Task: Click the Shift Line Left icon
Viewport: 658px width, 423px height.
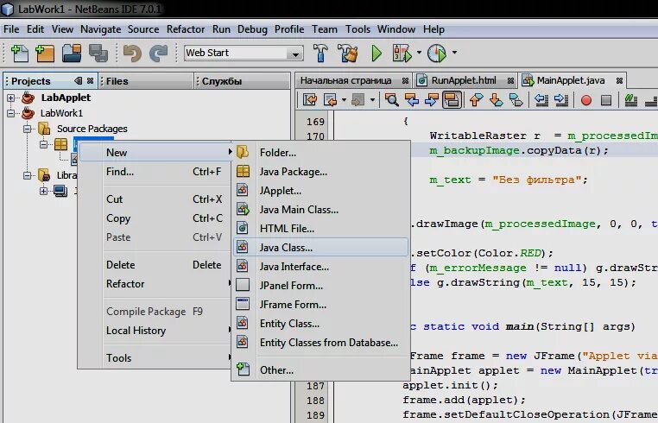Action: coord(541,100)
